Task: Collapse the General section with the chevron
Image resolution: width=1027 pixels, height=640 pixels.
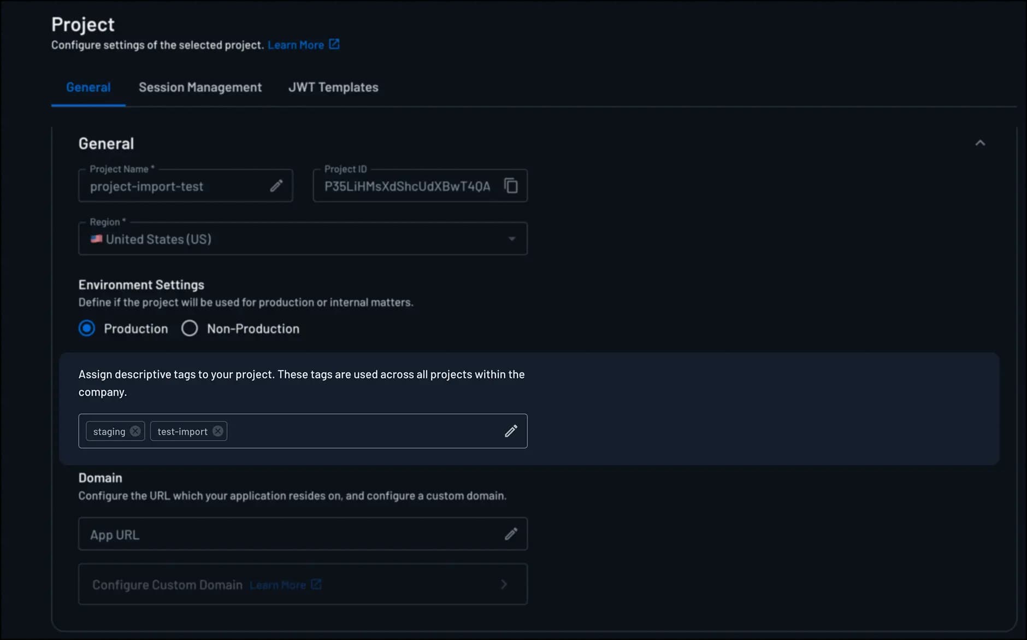Action: pyautogui.click(x=980, y=143)
